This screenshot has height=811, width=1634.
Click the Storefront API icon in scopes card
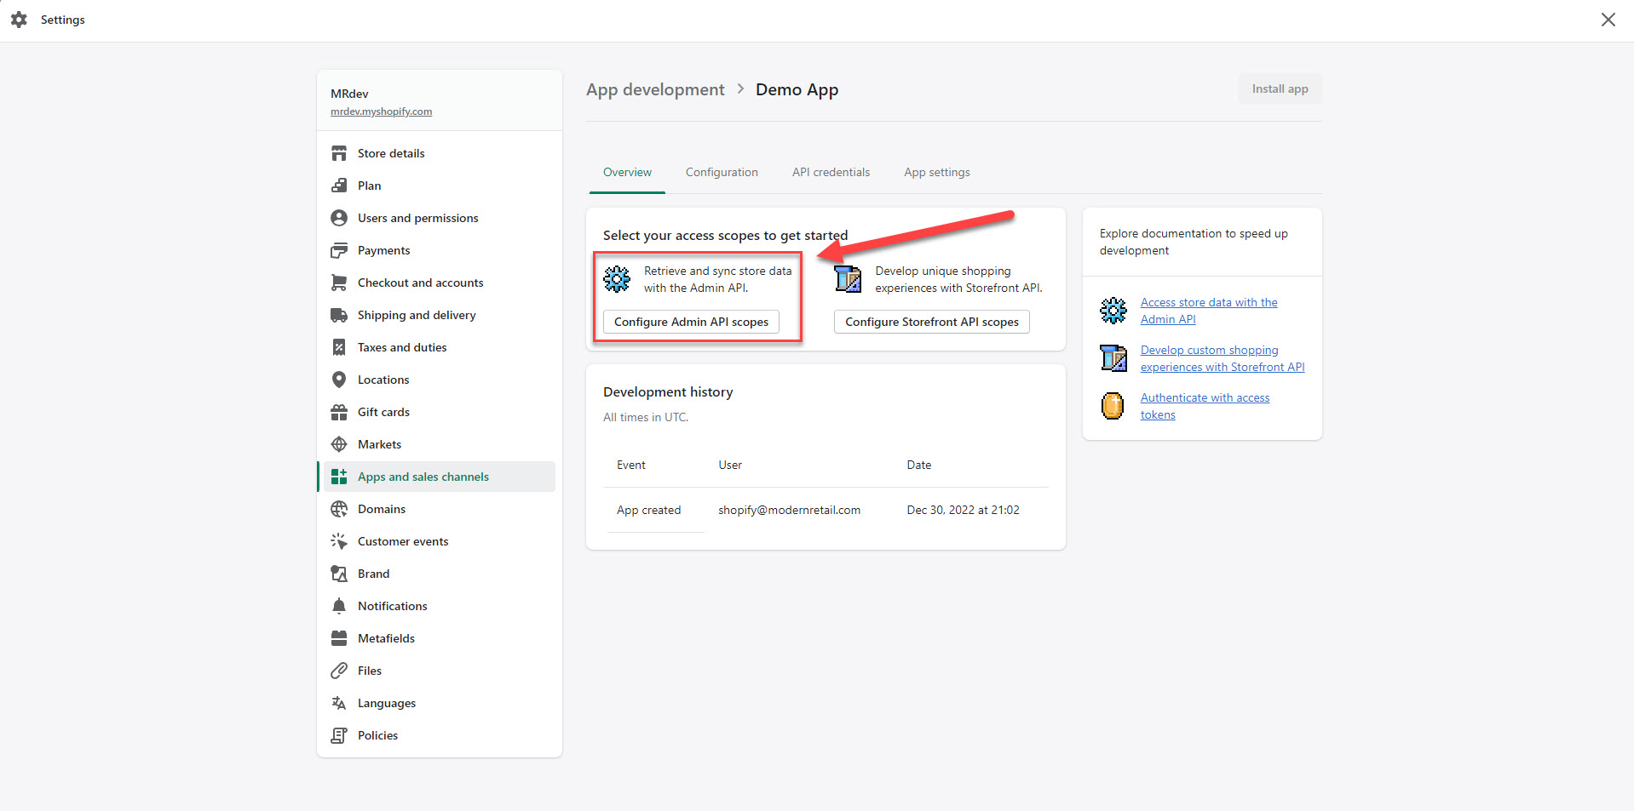click(x=848, y=279)
